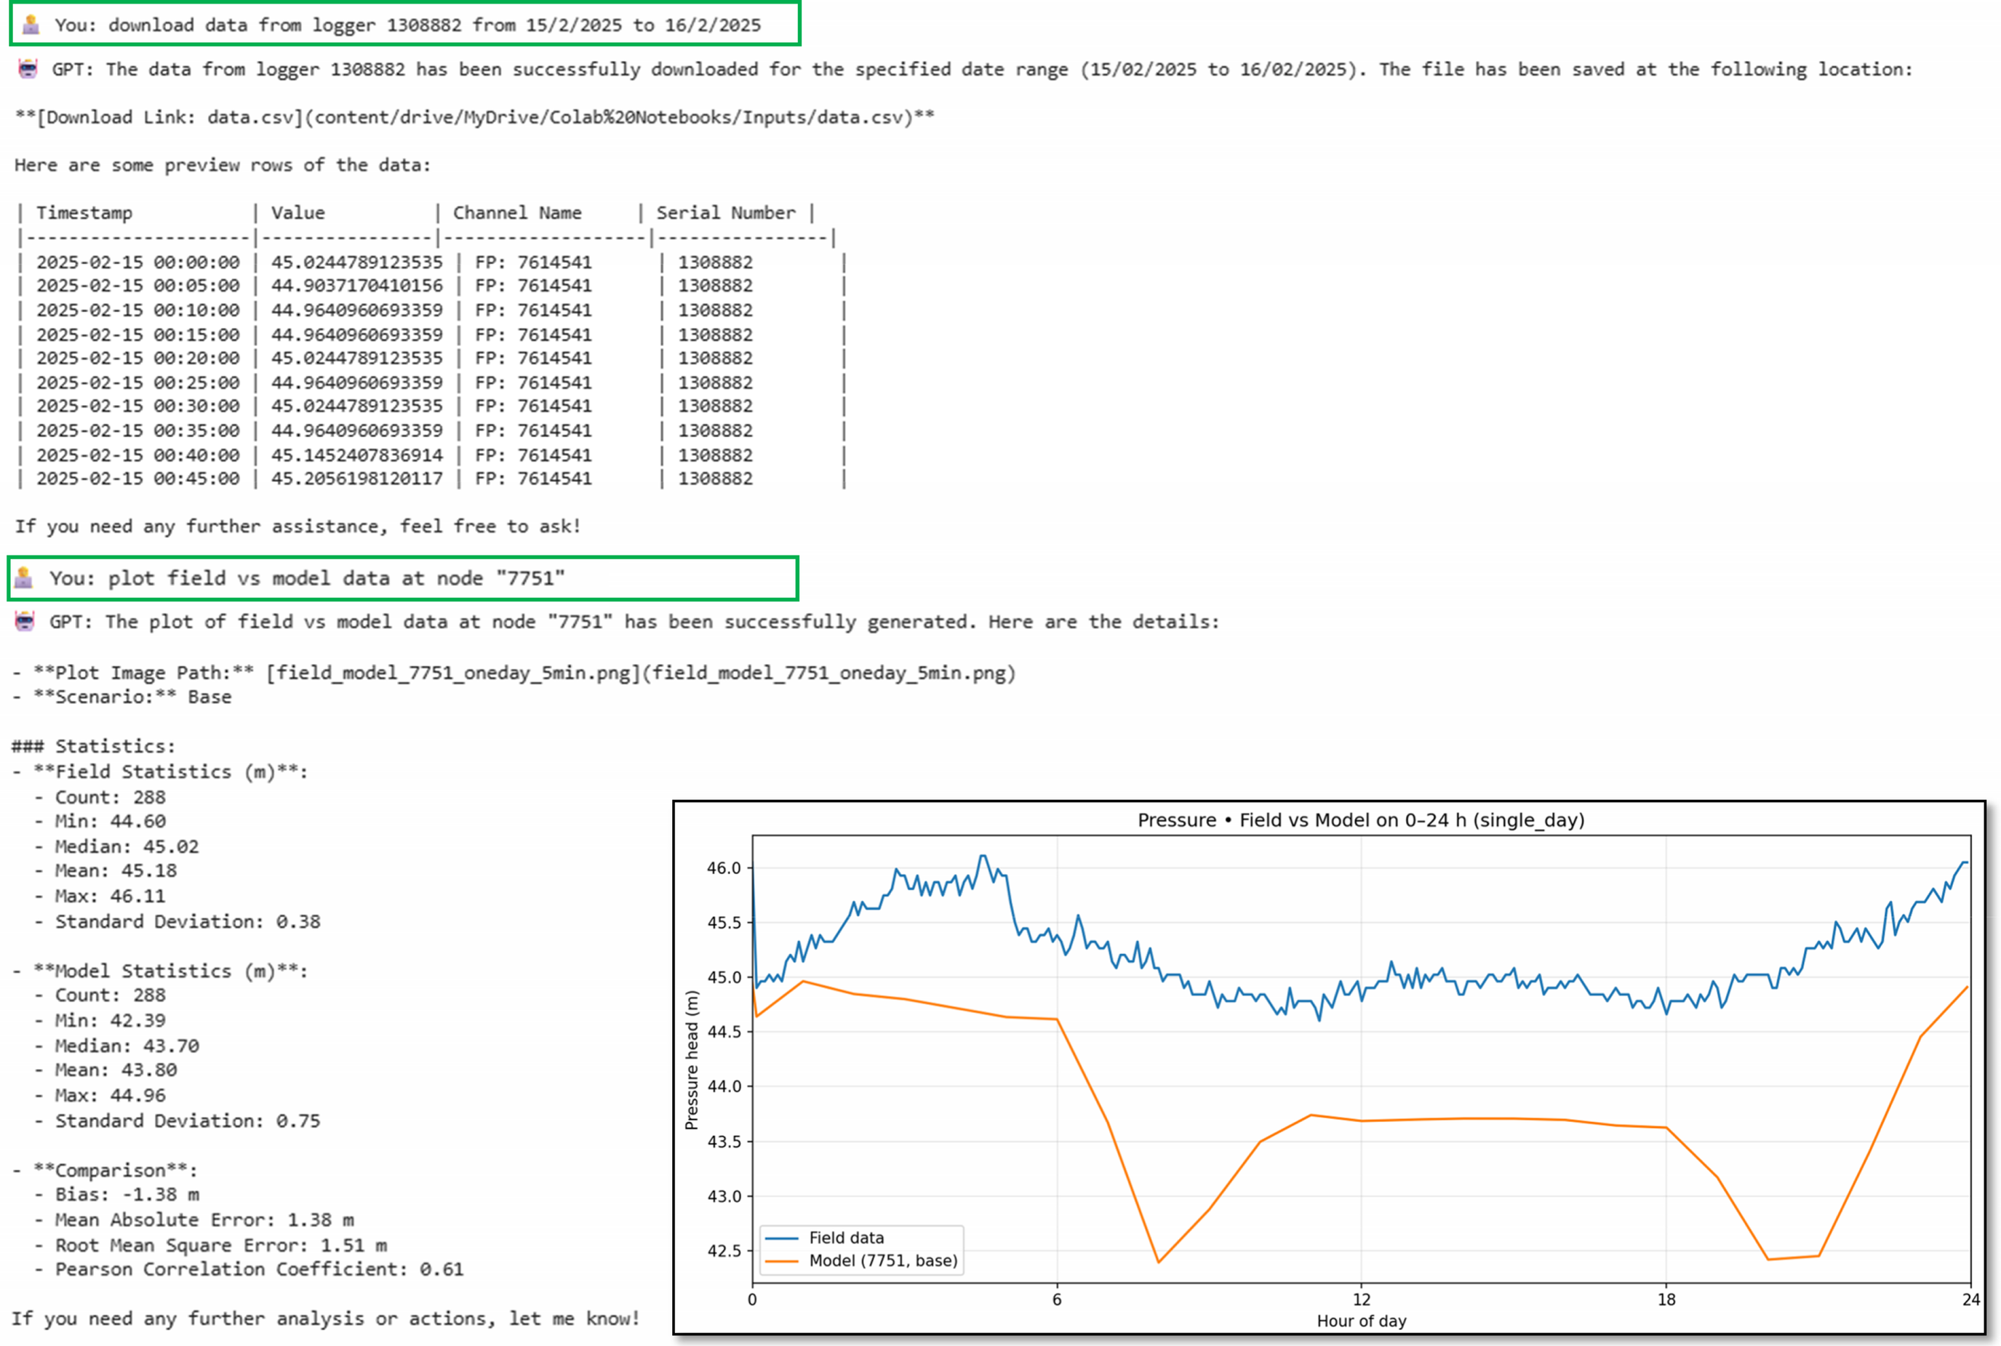Click the Timestamp column header in preview table
The height and width of the screenshot is (1346, 2001).
click(x=84, y=213)
